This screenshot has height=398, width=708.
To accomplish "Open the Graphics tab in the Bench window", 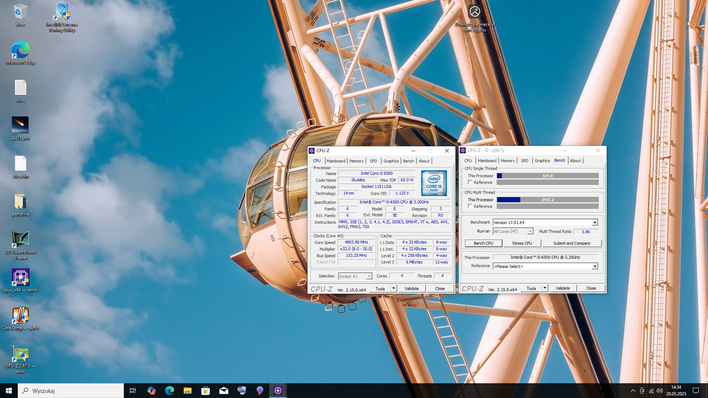I will (x=542, y=161).
